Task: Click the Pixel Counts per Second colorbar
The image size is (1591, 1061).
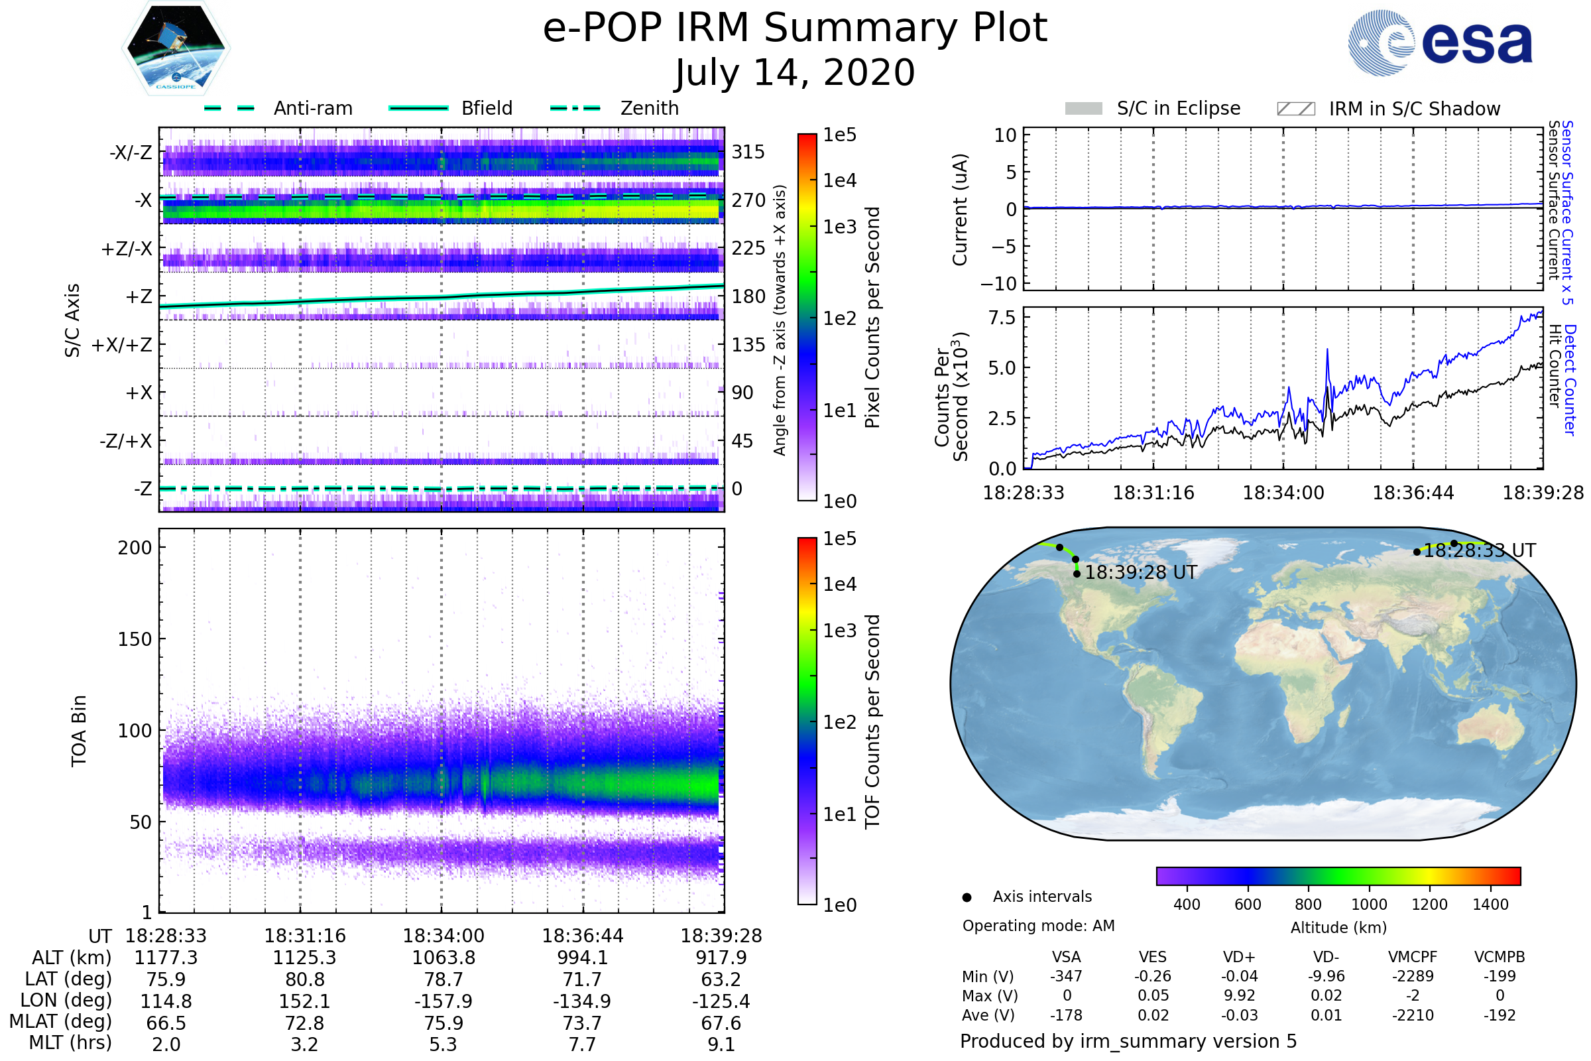Action: 807,318
